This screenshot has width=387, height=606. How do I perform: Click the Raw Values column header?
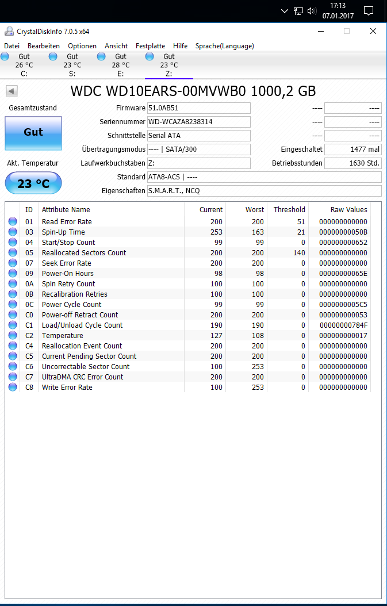[x=349, y=209]
